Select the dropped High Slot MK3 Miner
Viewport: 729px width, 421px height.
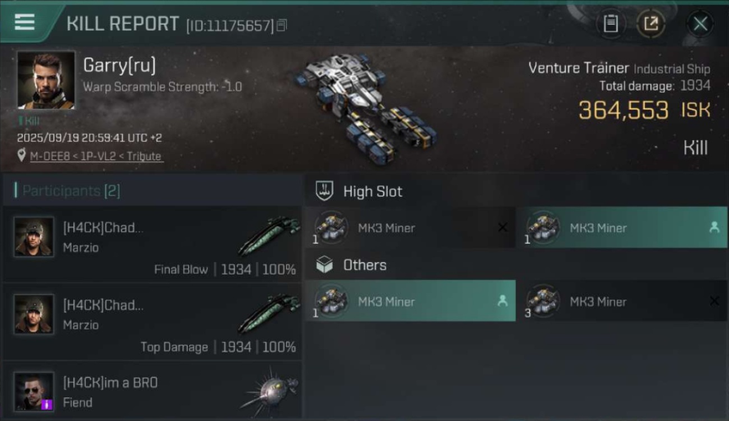(x=621, y=227)
